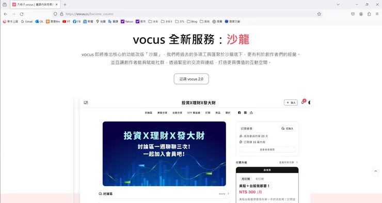The height and width of the screenshot is (203, 382).
Task: Open the Yahoo bookmark
Action: [x=127, y=22]
